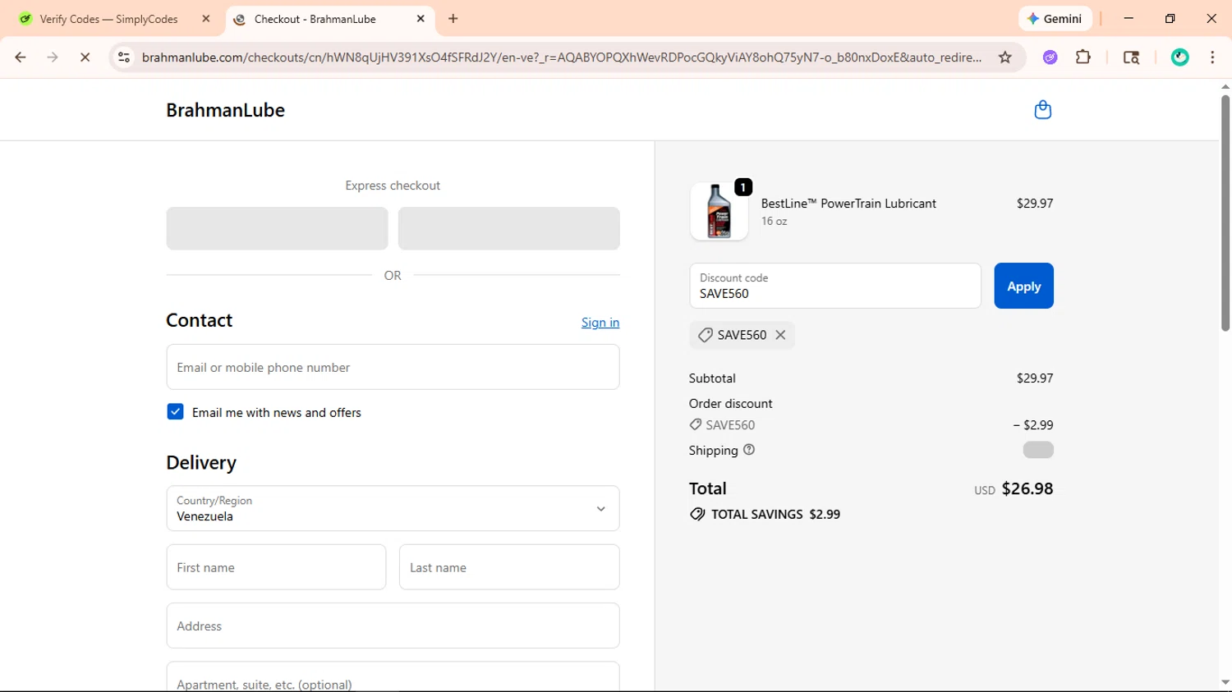1232x692 pixels.
Task: Click the page address URL bar
Action: [x=561, y=57]
